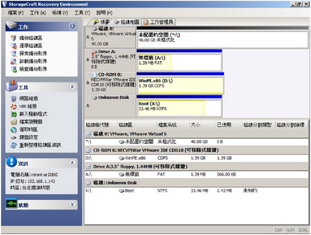
Task: Collapse the 工具 tools panel
Action: point(73,87)
